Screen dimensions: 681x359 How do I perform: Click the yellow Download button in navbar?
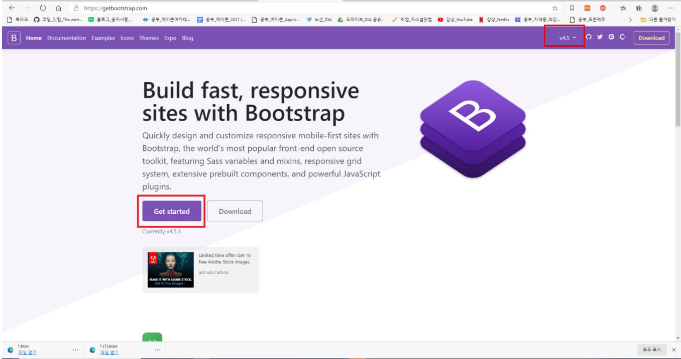point(651,38)
